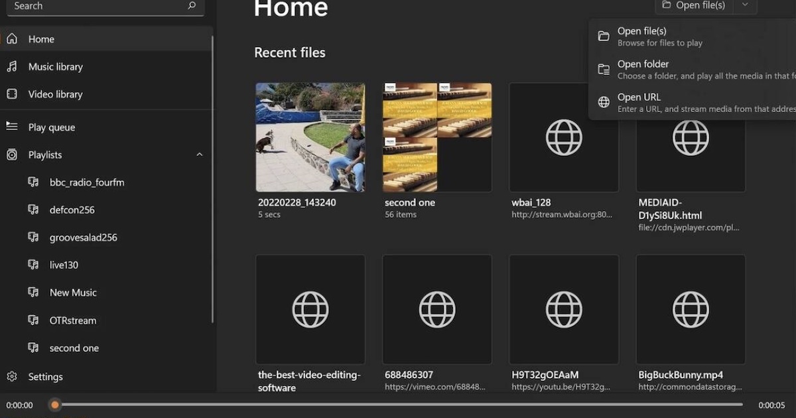
Task: Click the bbc_radio_fourfm playlist icon
Action: pyautogui.click(x=33, y=182)
